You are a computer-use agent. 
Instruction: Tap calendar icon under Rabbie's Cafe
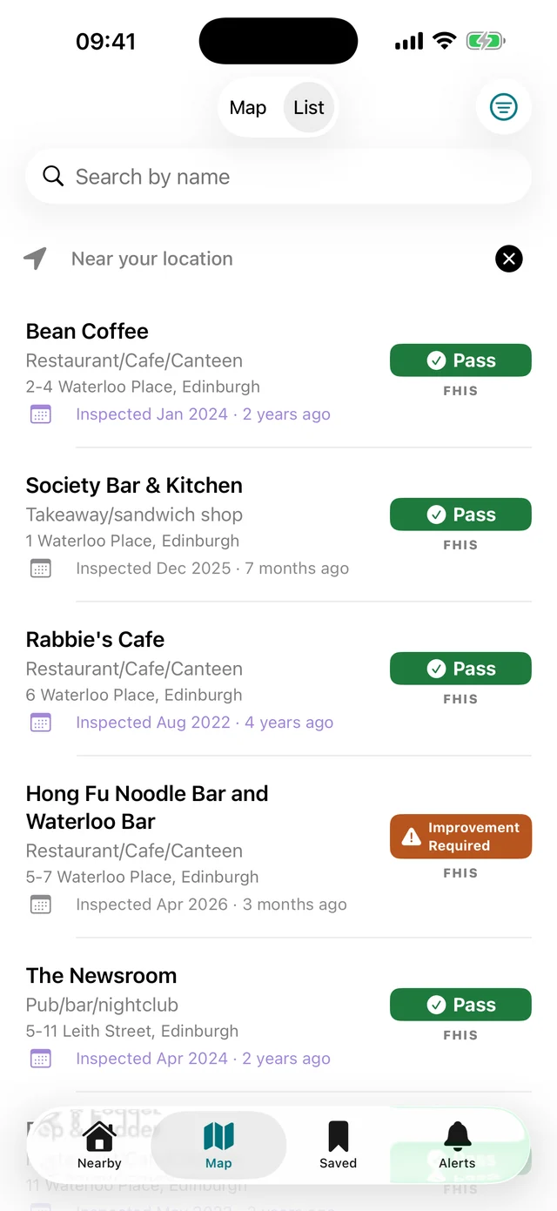coord(41,723)
